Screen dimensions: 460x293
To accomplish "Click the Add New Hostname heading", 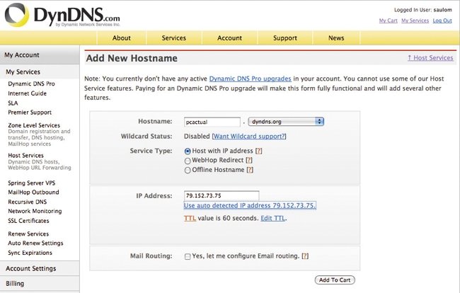I will 132,58.
